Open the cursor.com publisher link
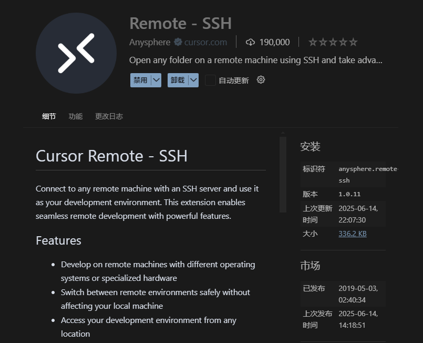This screenshot has height=343, width=423. [206, 42]
